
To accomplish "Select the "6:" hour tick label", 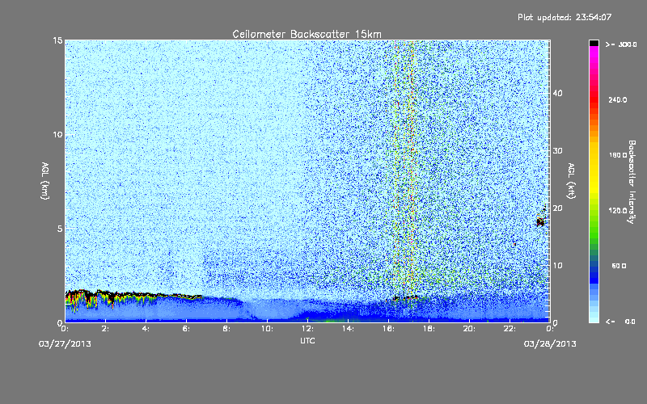I will pyautogui.click(x=186, y=329).
